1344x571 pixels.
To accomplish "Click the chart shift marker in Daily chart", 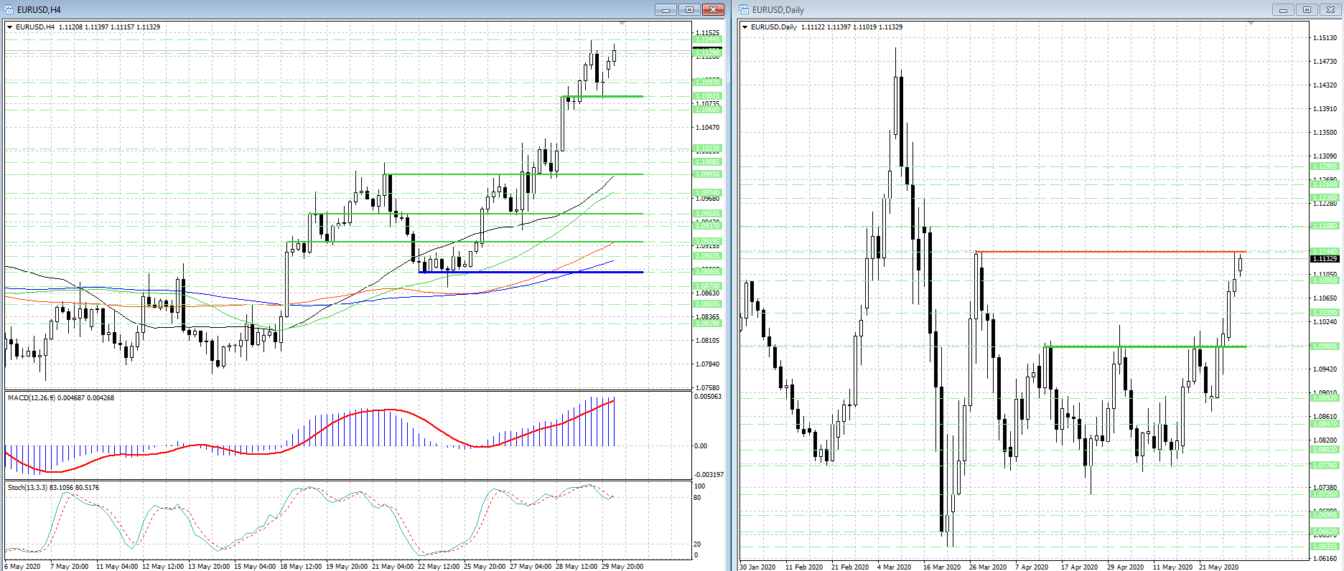I will (x=1251, y=24).
